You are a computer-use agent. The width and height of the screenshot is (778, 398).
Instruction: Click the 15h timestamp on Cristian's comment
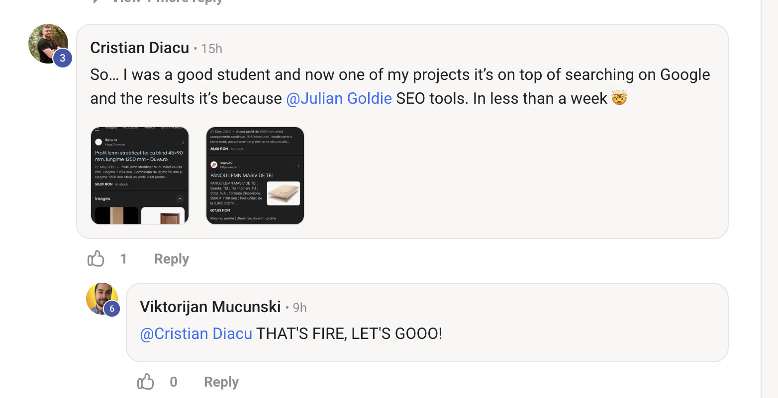[x=212, y=49]
